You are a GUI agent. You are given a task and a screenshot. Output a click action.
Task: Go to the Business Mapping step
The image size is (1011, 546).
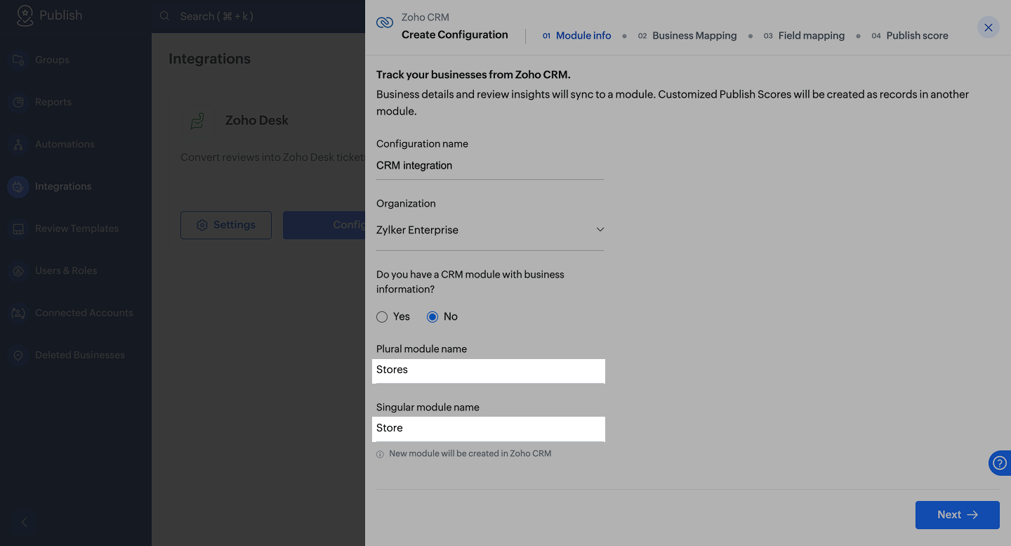click(x=687, y=35)
